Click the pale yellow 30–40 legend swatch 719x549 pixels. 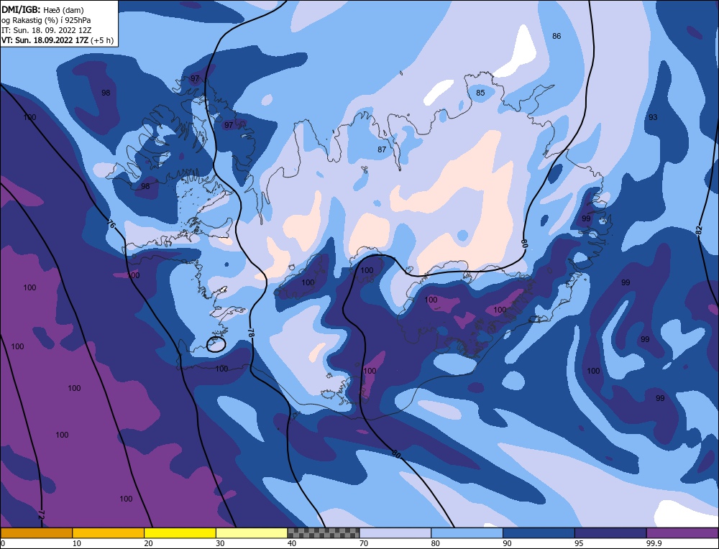(x=252, y=533)
